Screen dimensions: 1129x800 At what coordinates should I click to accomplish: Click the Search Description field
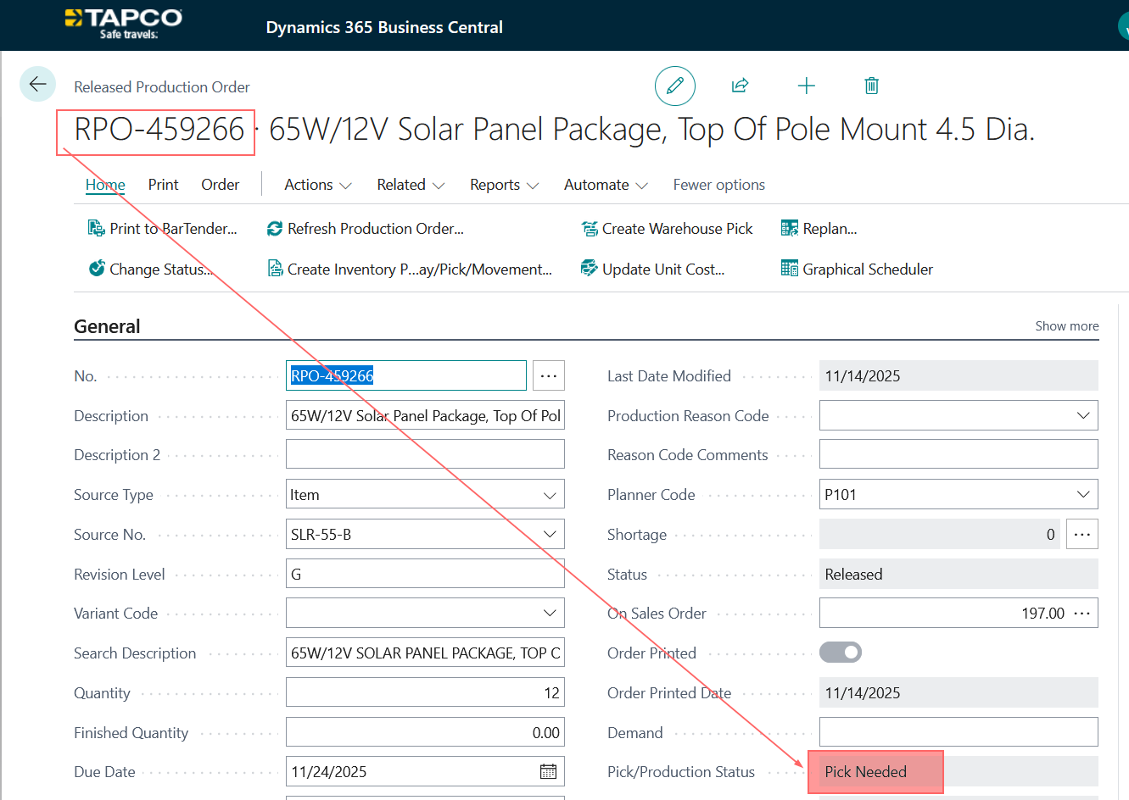425,653
